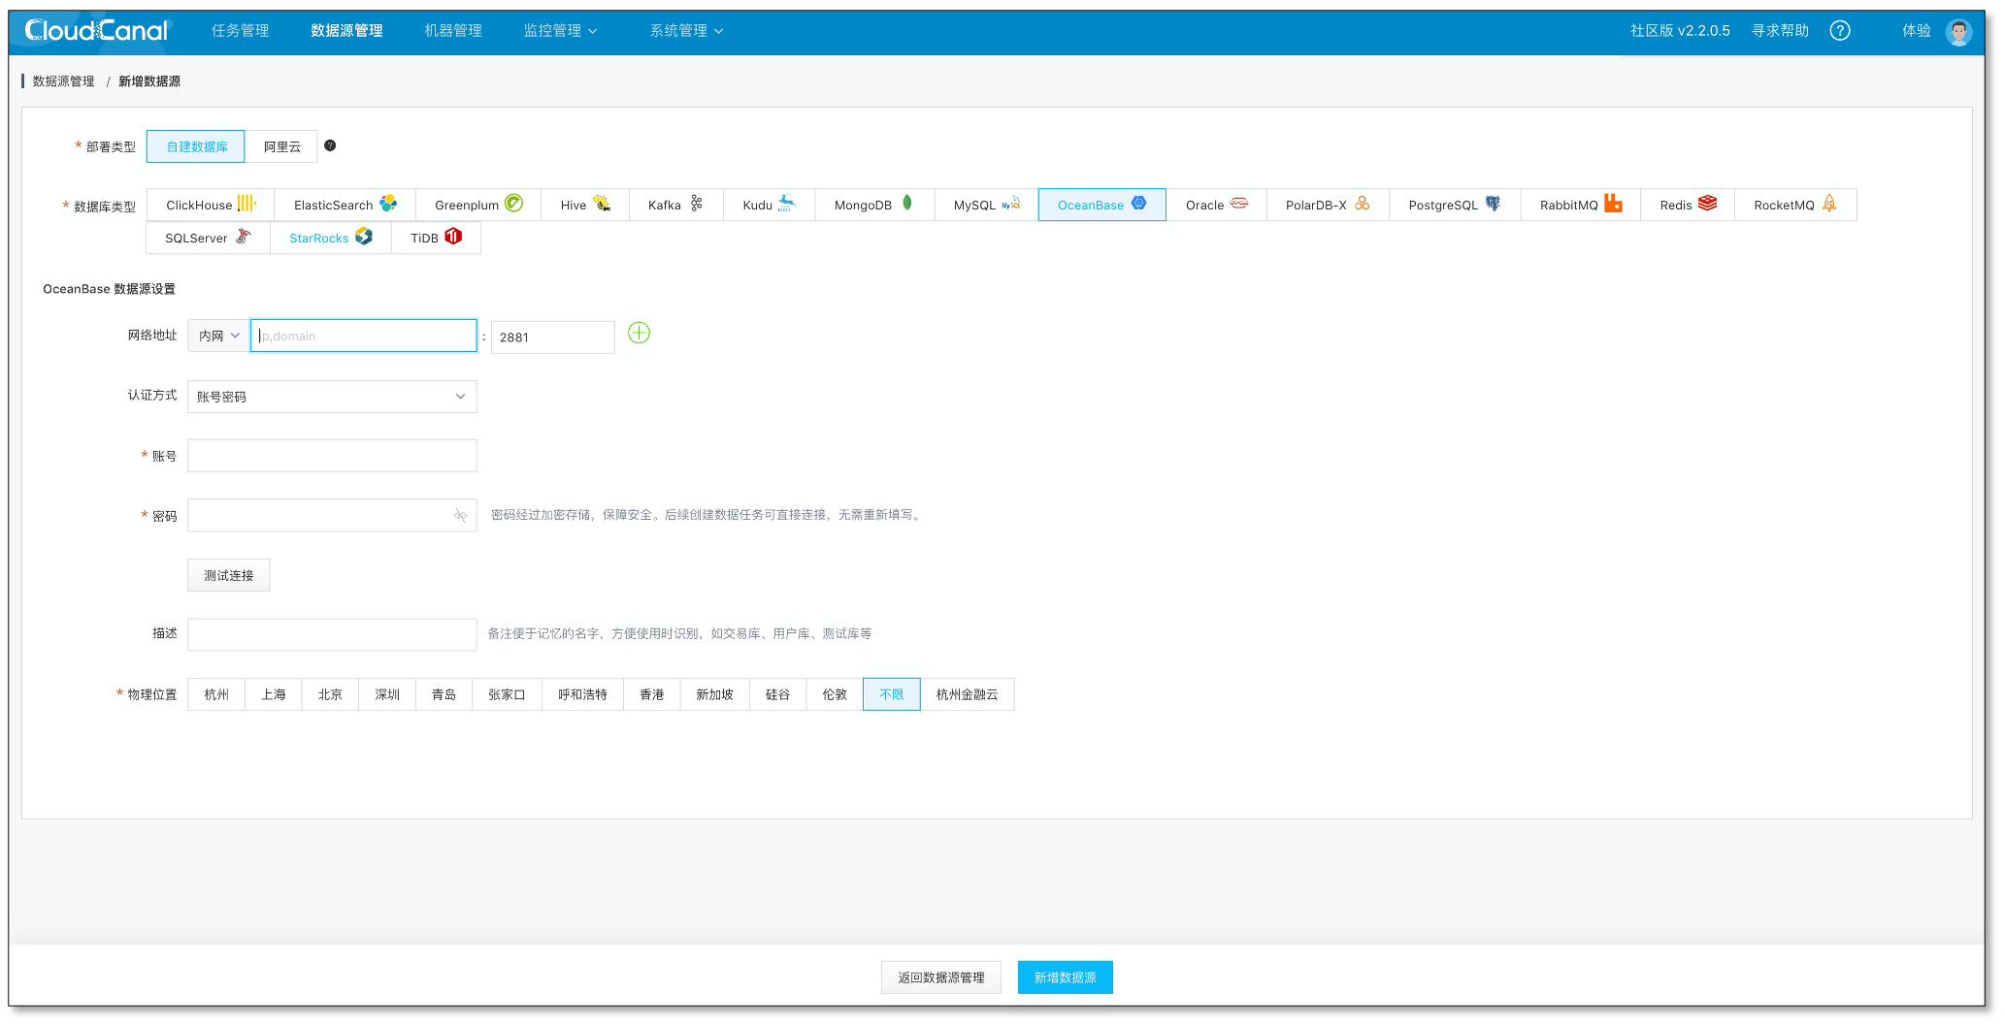This screenshot has width=2005, height=1026.
Task: Choose MongoDB database type
Action: point(873,205)
